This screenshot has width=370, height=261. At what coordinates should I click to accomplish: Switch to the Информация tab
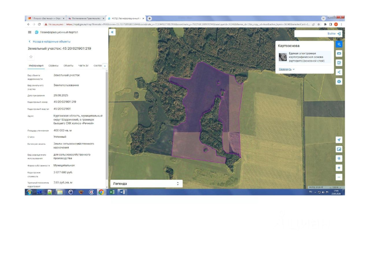click(x=36, y=66)
